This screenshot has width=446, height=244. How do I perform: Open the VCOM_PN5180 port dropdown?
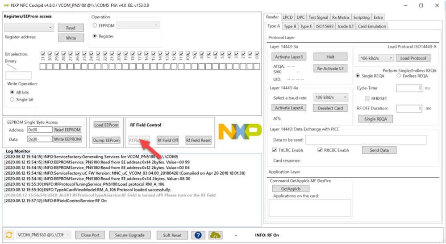point(43,235)
